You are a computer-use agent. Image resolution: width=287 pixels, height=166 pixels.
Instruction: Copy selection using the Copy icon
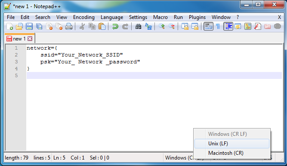click(92, 26)
